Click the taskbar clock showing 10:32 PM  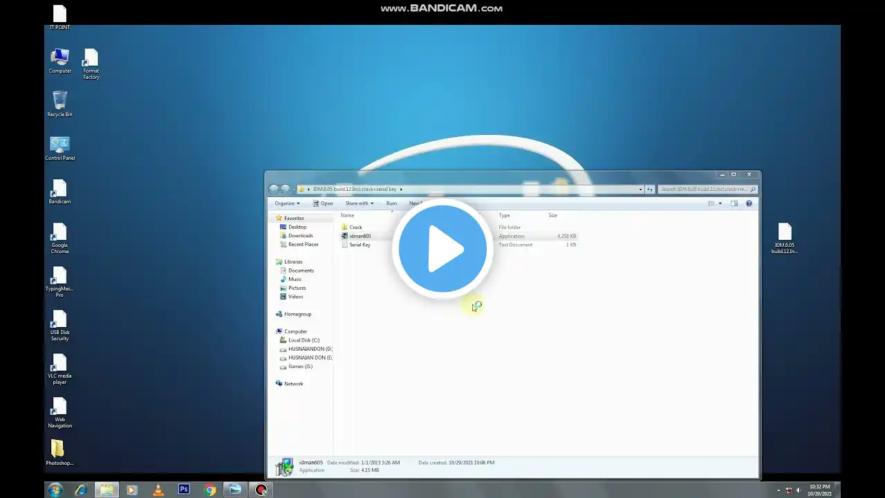[x=819, y=490]
